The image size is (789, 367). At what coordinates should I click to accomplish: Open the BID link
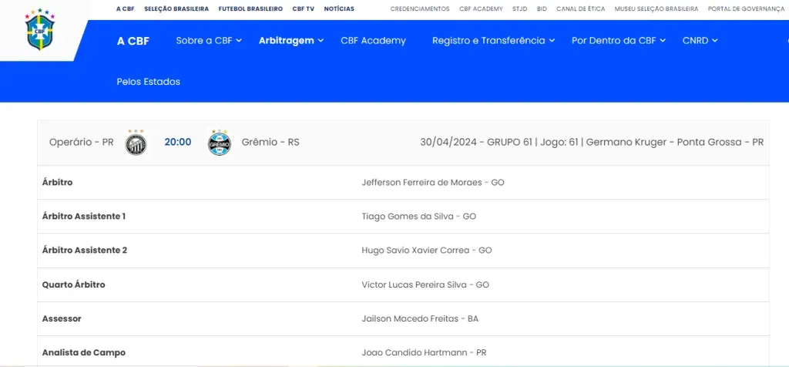[x=542, y=9]
